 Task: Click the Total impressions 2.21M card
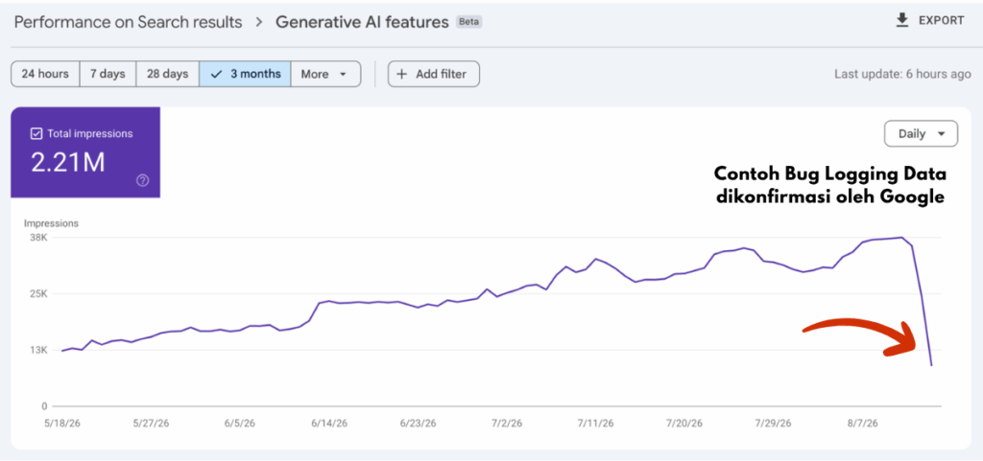click(85, 152)
